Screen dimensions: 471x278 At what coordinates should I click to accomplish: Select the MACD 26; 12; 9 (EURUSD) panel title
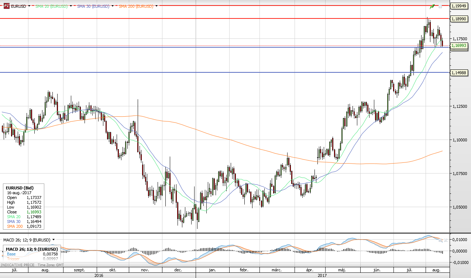point(27,240)
